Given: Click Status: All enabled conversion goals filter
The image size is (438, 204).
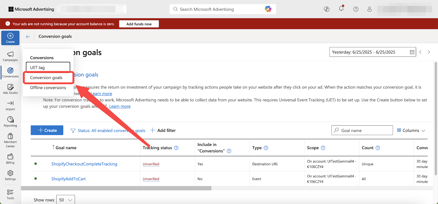Looking at the screenshot, I should [111, 131].
